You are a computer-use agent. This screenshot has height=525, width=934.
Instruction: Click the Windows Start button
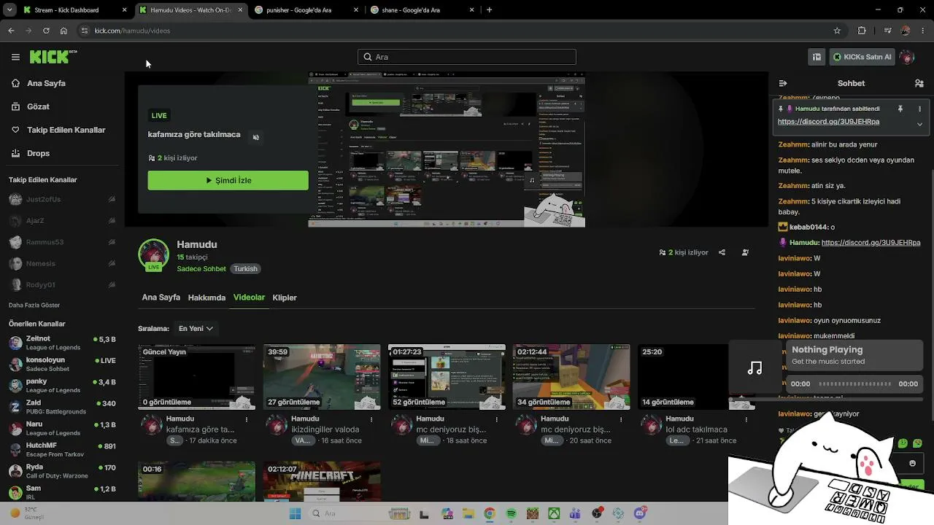[295, 513]
